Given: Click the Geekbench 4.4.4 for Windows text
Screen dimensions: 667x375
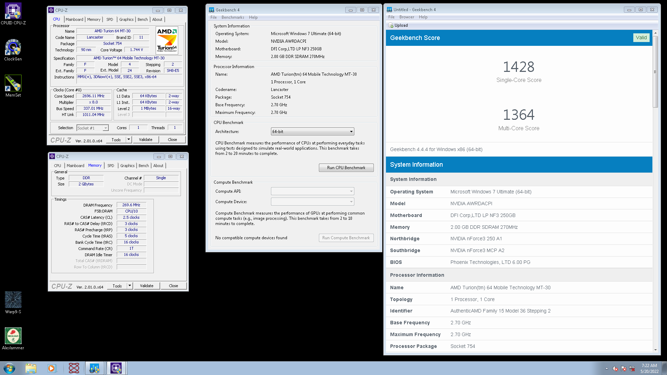Looking at the screenshot, I should (436, 149).
